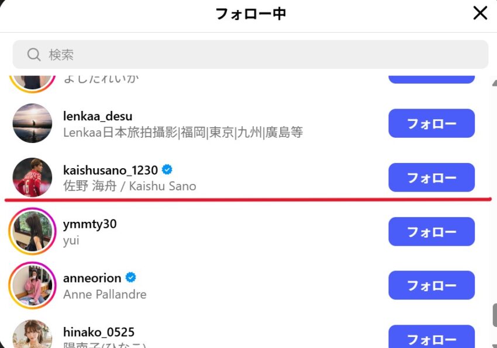Follow hinako_0525 with フォロー button
Image resolution: width=497 pixels, height=348 pixels.
(432, 336)
